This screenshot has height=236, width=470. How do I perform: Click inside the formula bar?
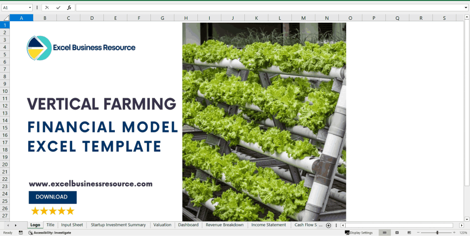(x=269, y=7)
